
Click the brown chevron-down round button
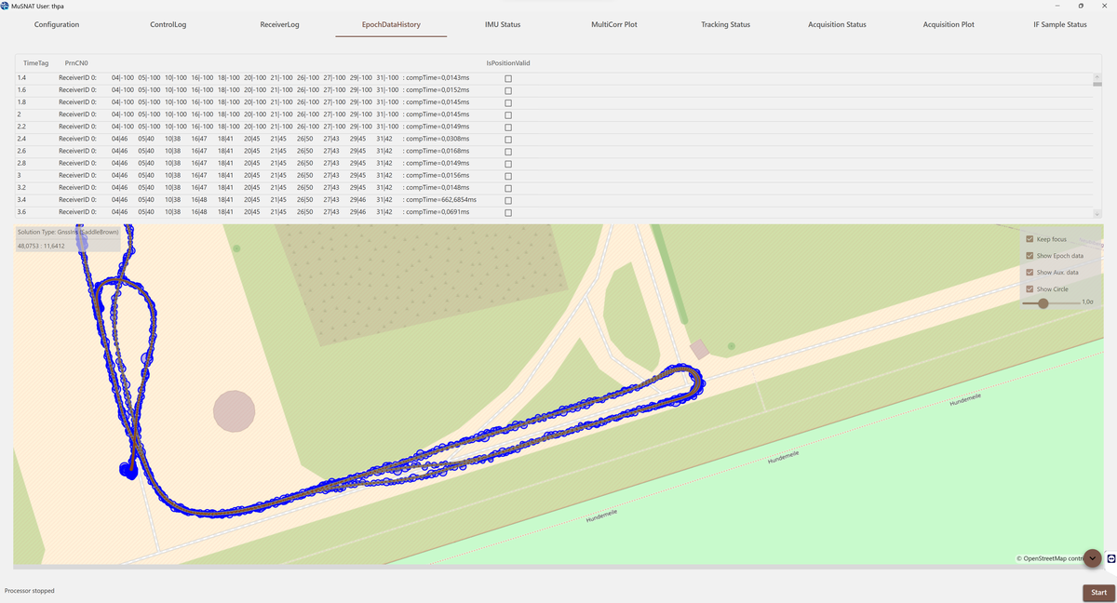click(x=1092, y=558)
